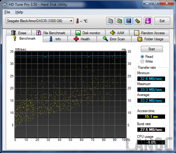This screenshot has width=176, height=153.
Task: Click the Minimum 32.6 MB/sec value
Action: click(x=151, y=79)
